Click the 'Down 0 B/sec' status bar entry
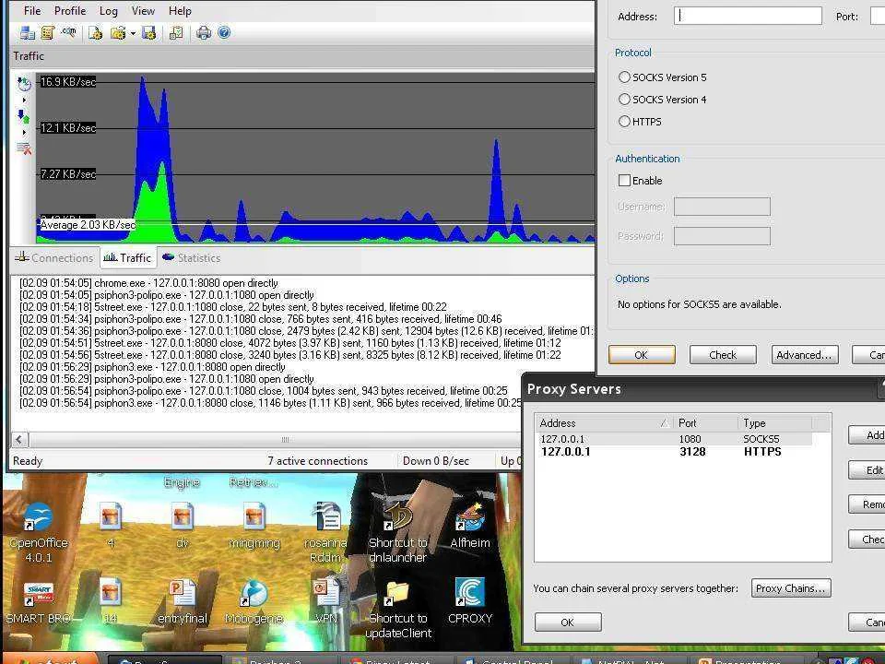This screenshot has height=664, width=885. [x=436, y=461]
